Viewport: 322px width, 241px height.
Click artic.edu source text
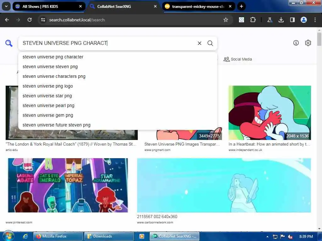pos(12,150)
